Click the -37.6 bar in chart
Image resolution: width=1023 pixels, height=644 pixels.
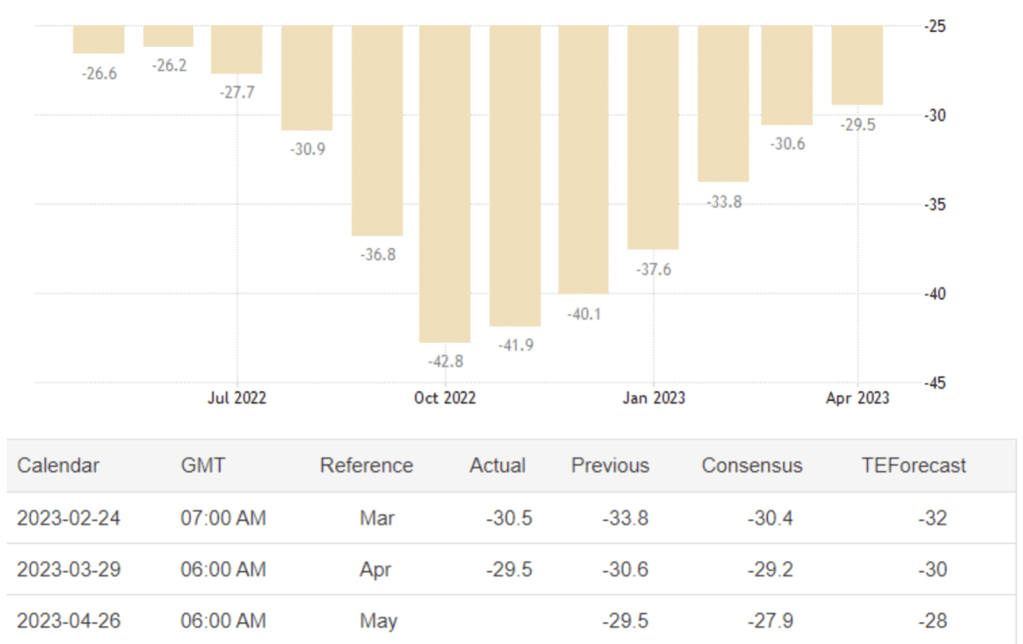[653, 137]
